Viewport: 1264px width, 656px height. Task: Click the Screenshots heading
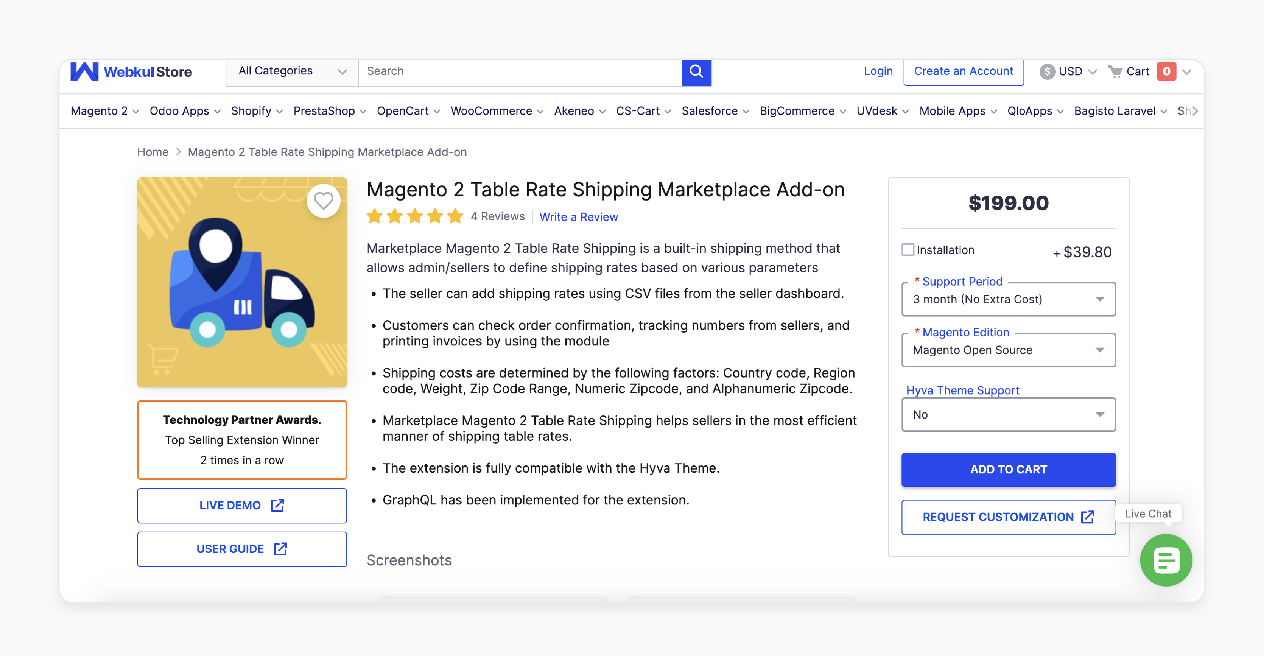[x=409, y=560]
